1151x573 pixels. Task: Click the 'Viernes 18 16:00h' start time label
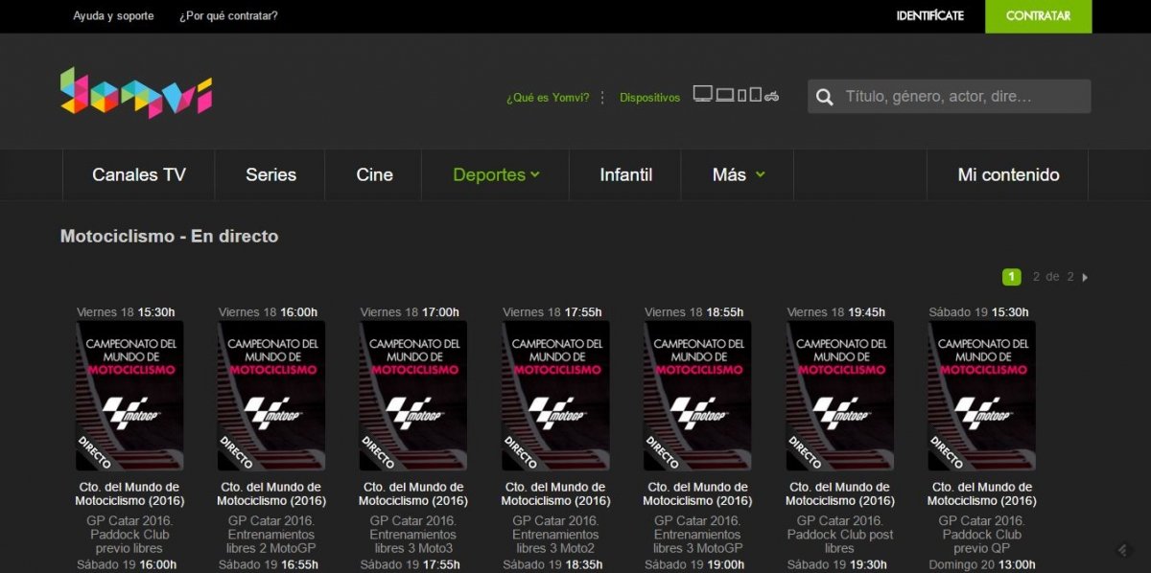tap(268, 312)
